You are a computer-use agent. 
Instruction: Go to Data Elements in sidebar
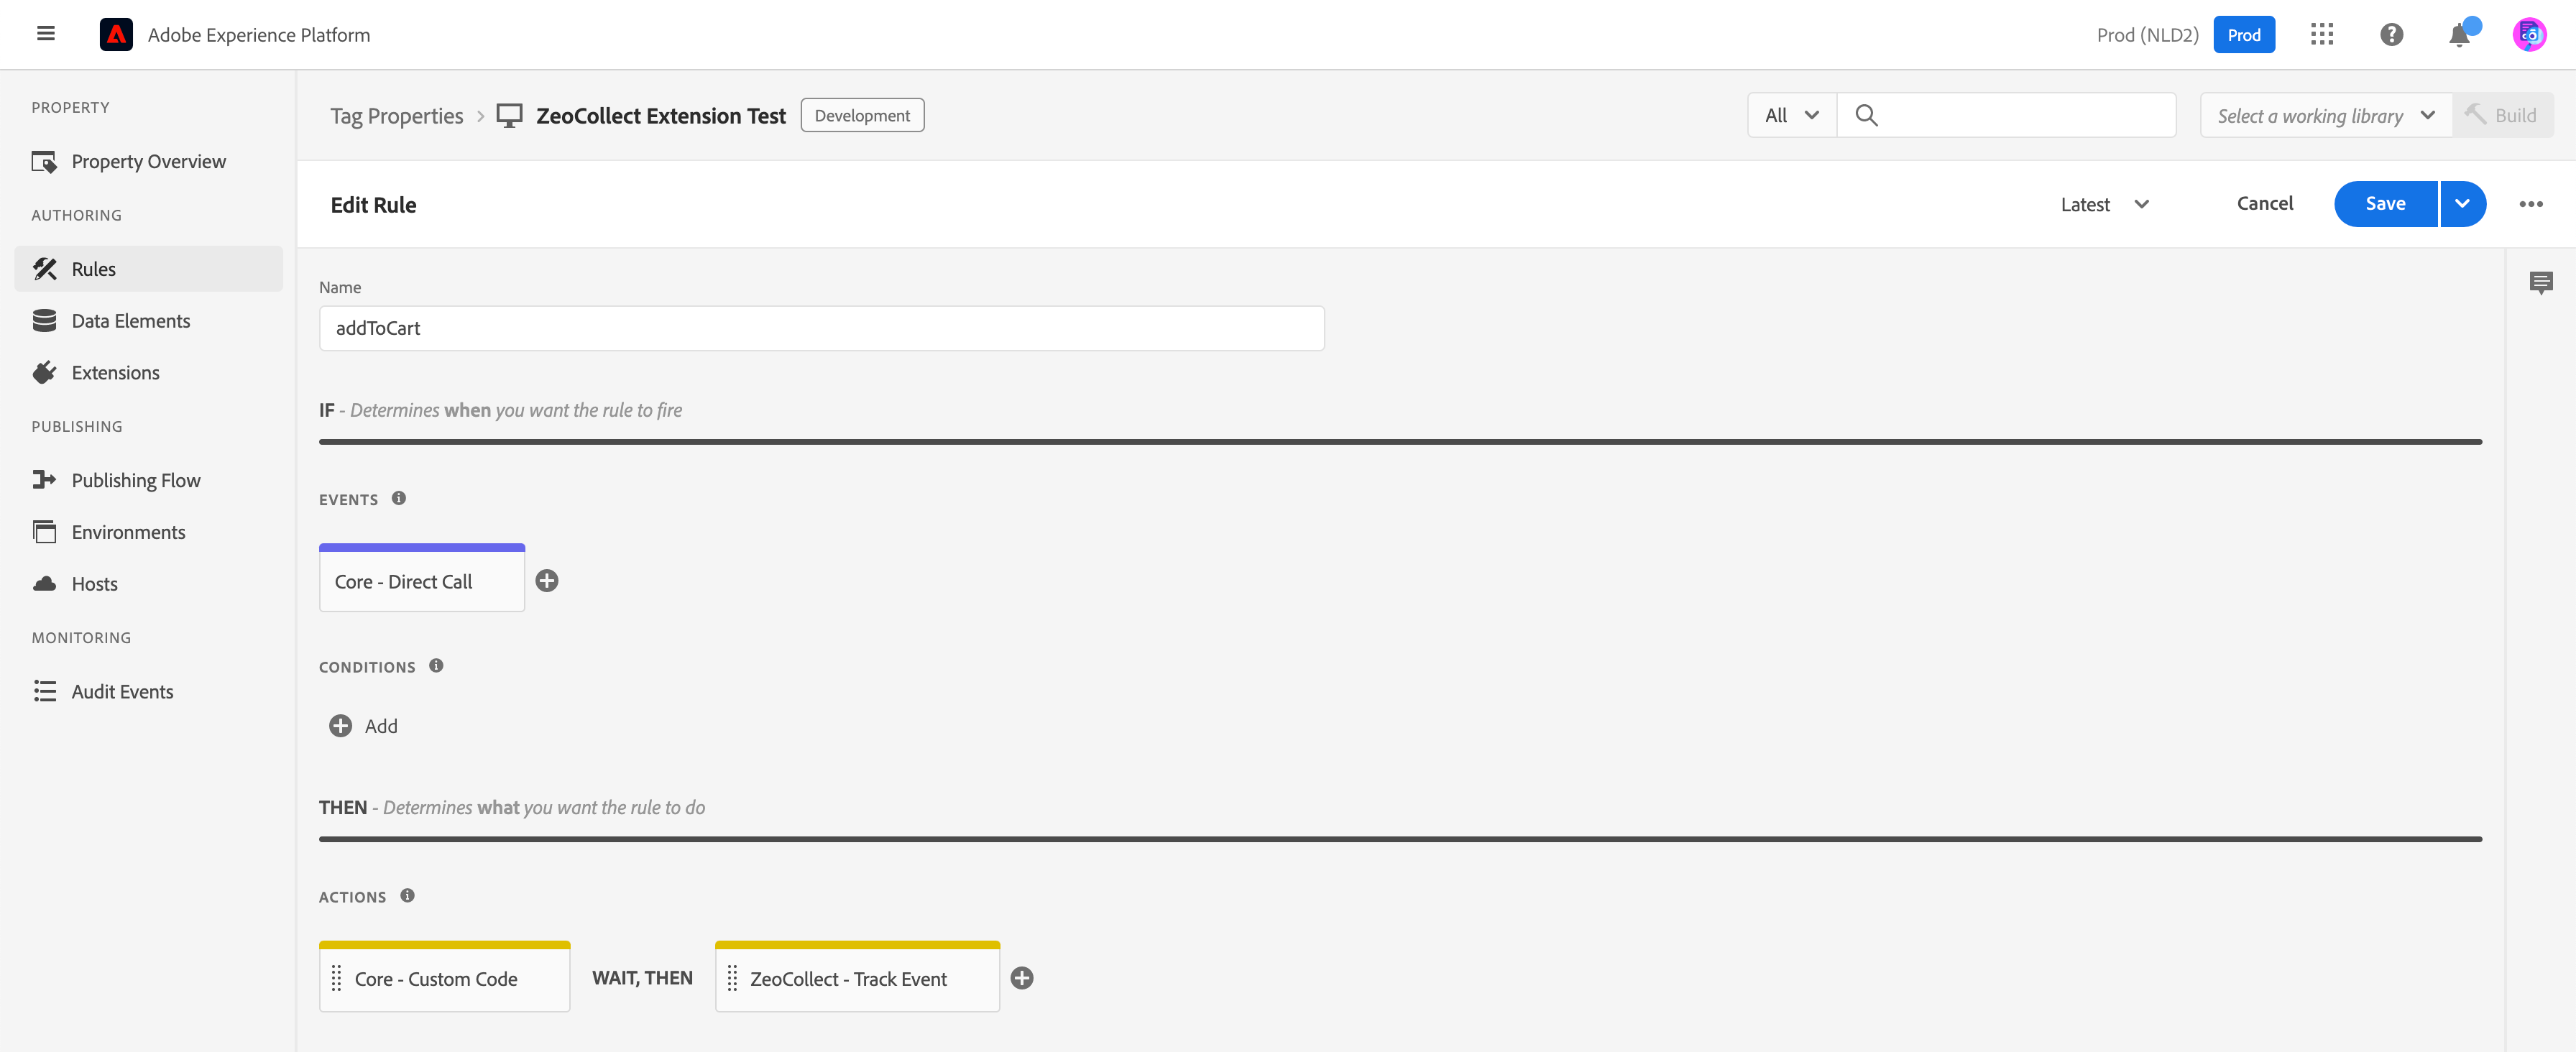(130, 321)
